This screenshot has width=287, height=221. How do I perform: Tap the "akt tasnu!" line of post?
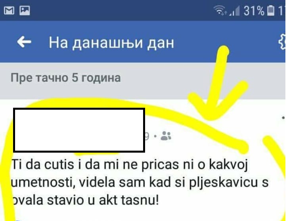click(x=129, y=200)
